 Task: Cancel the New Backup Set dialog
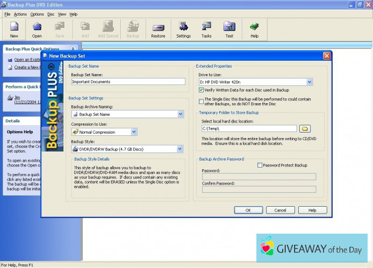pyautogui.click(x=280, y=210)
